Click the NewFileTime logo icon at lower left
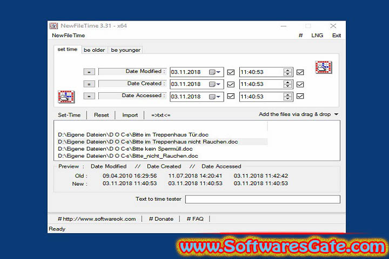The height and width of the screenshot is (259, 389). (66, 97)
